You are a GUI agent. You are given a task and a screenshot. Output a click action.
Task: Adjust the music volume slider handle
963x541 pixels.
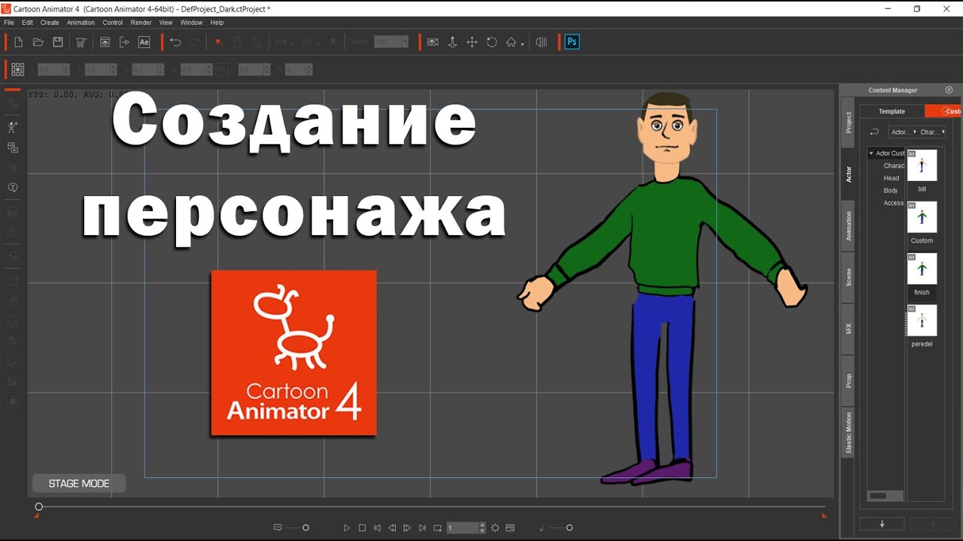[x=570, y=528]
